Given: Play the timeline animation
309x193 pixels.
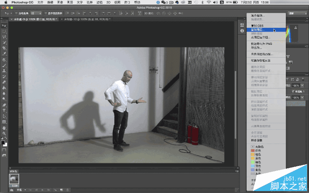Looking at the screenshot, I should pos(42,190).
